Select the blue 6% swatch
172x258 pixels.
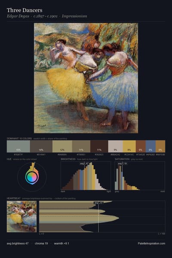(150, 146)
